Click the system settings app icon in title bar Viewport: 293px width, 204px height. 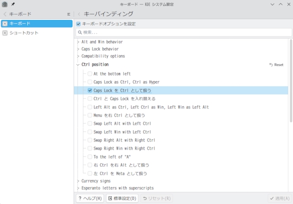pos(5,4)
